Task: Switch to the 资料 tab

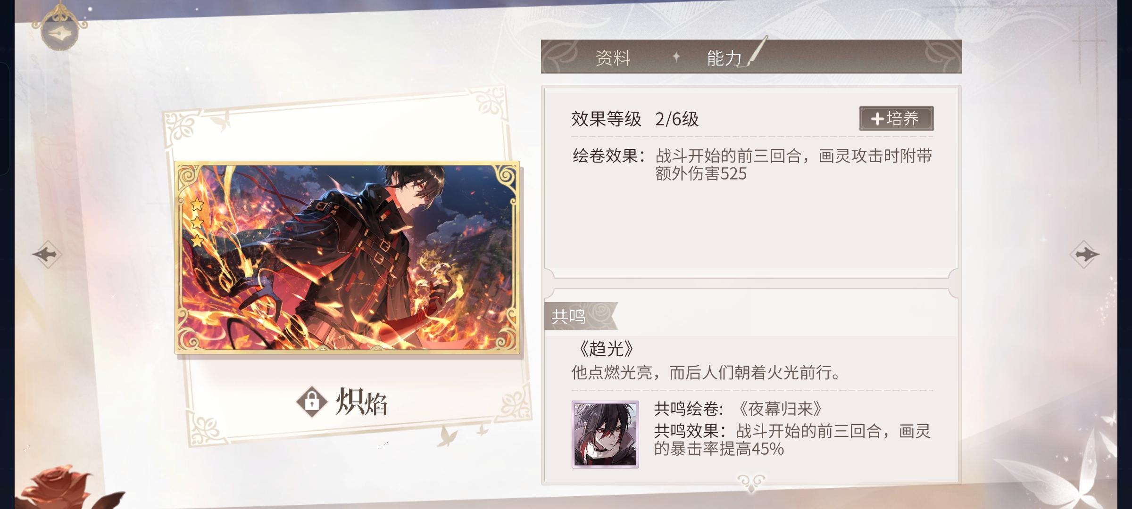Action: point(613,57)
